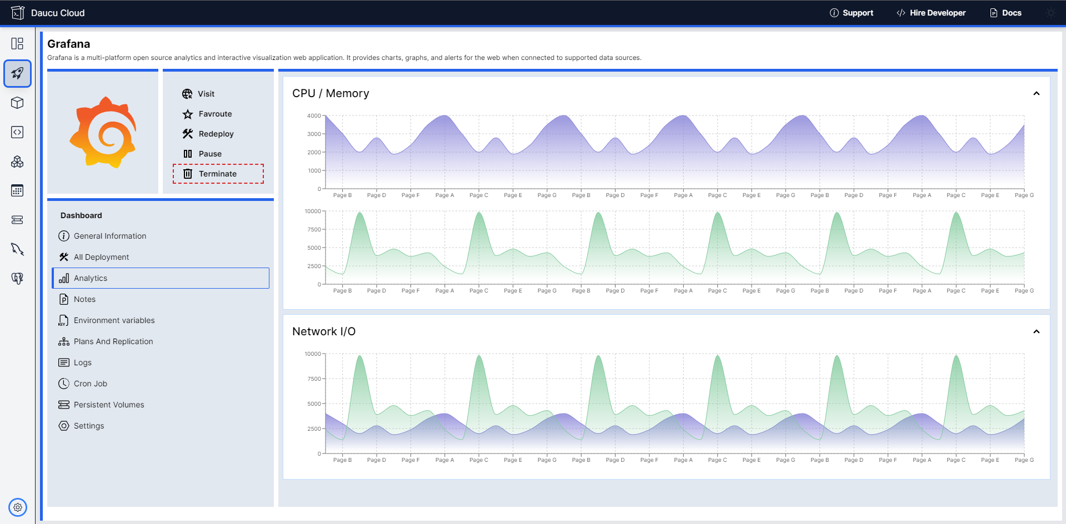
Task: Click the Pause icon
Action: [x=188, y=154]
